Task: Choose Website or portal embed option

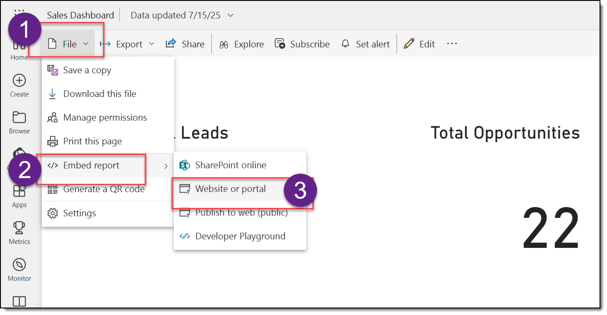Action: pos(240,189)
